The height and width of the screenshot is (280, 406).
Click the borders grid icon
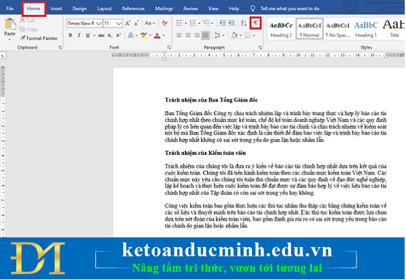(248, 35)
